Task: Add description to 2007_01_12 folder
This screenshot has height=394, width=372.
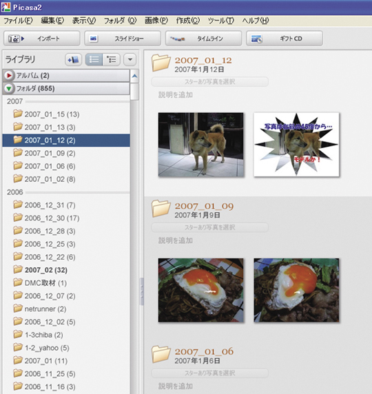Action: tap(176, 95)
